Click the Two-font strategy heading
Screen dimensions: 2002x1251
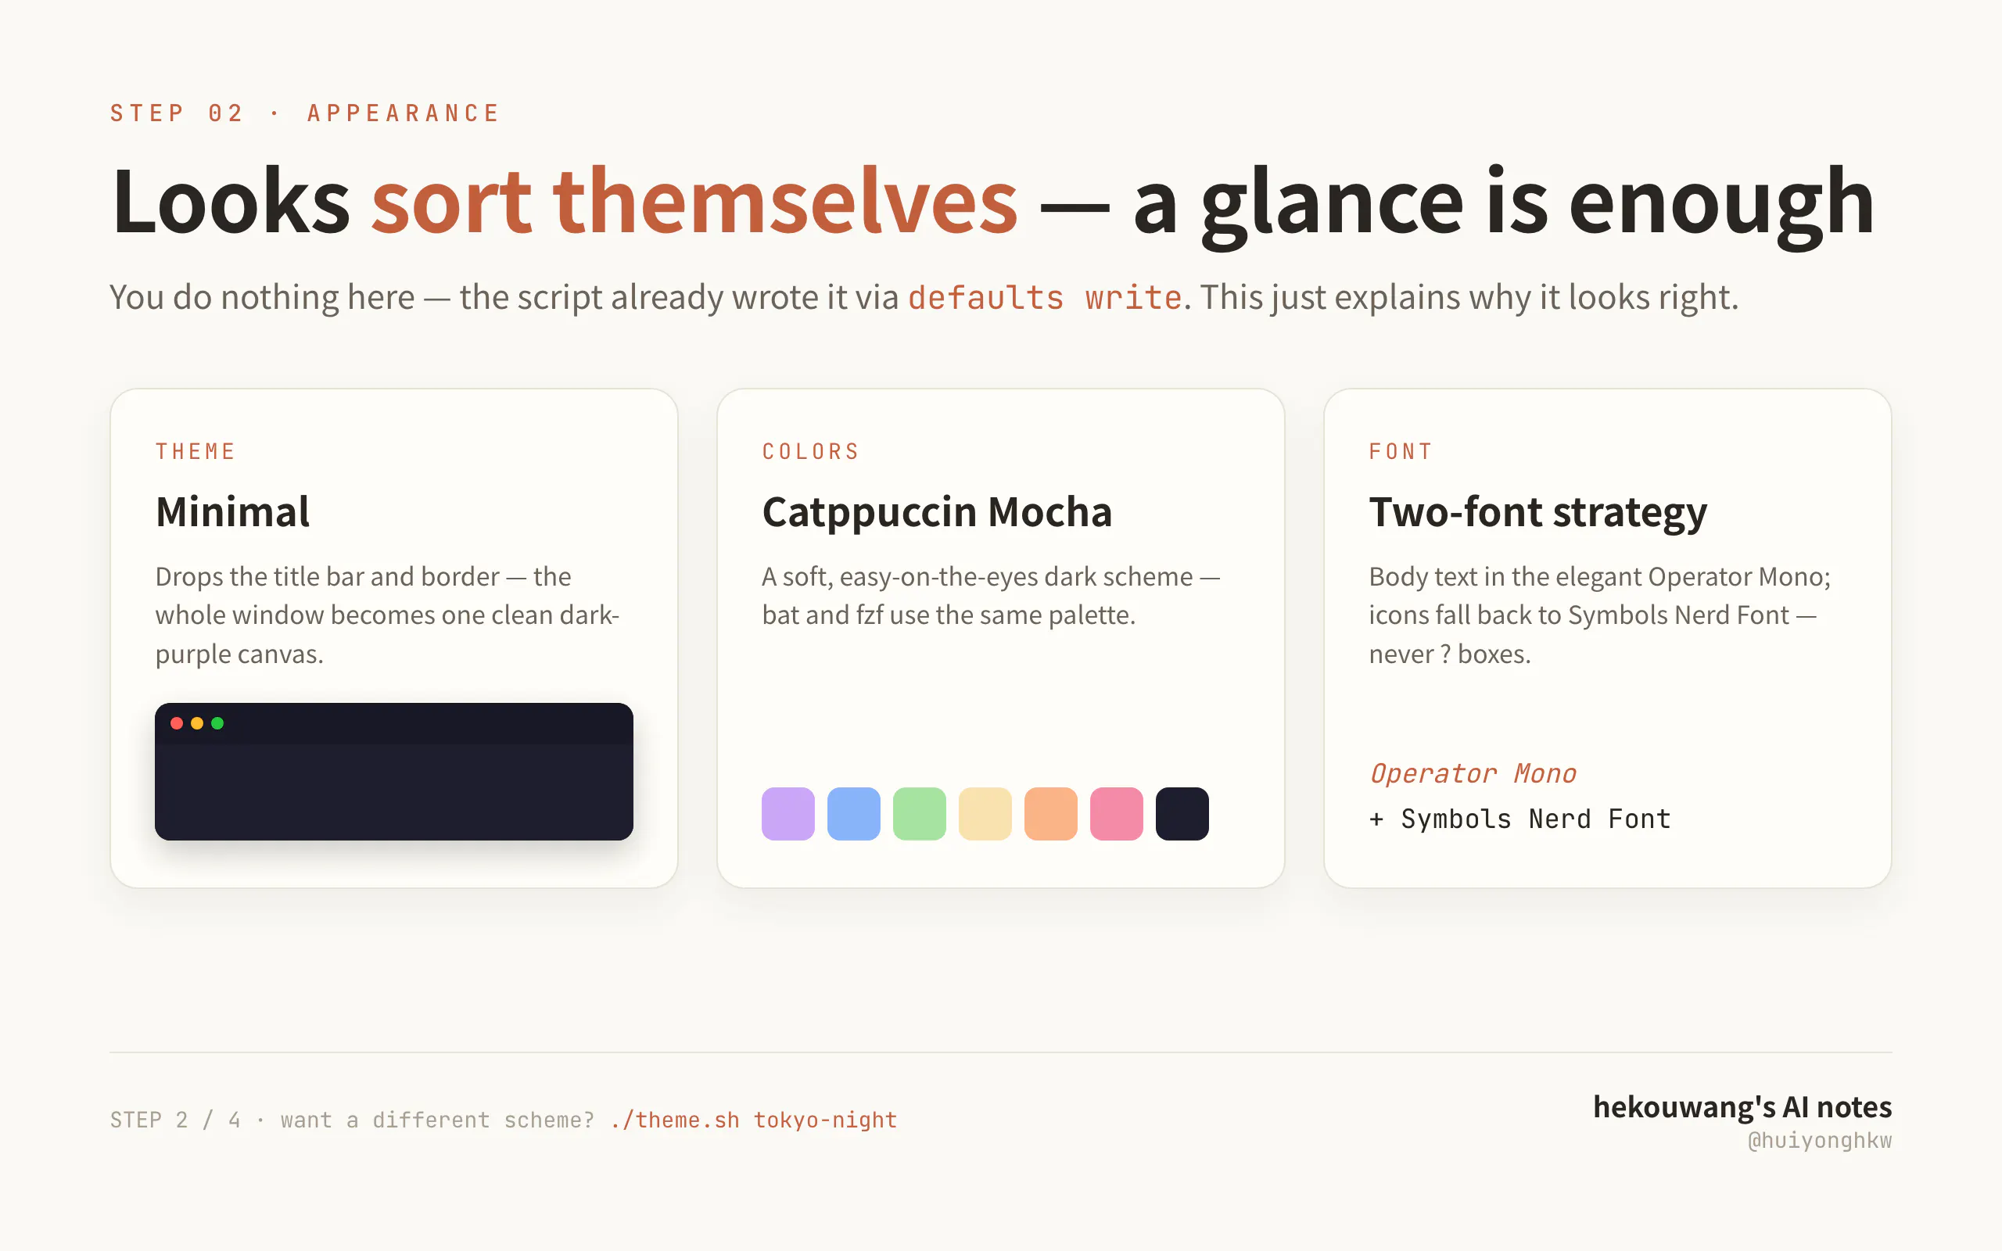point(1538,511)
